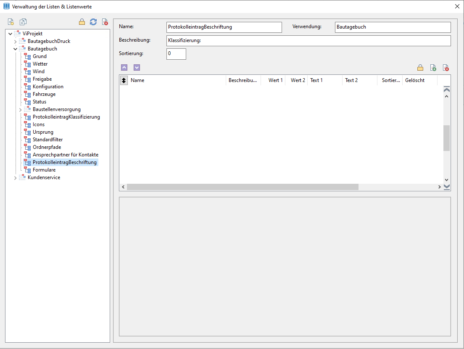
Task: Click the Text 2 column header
Action: [x=360, y=80]
